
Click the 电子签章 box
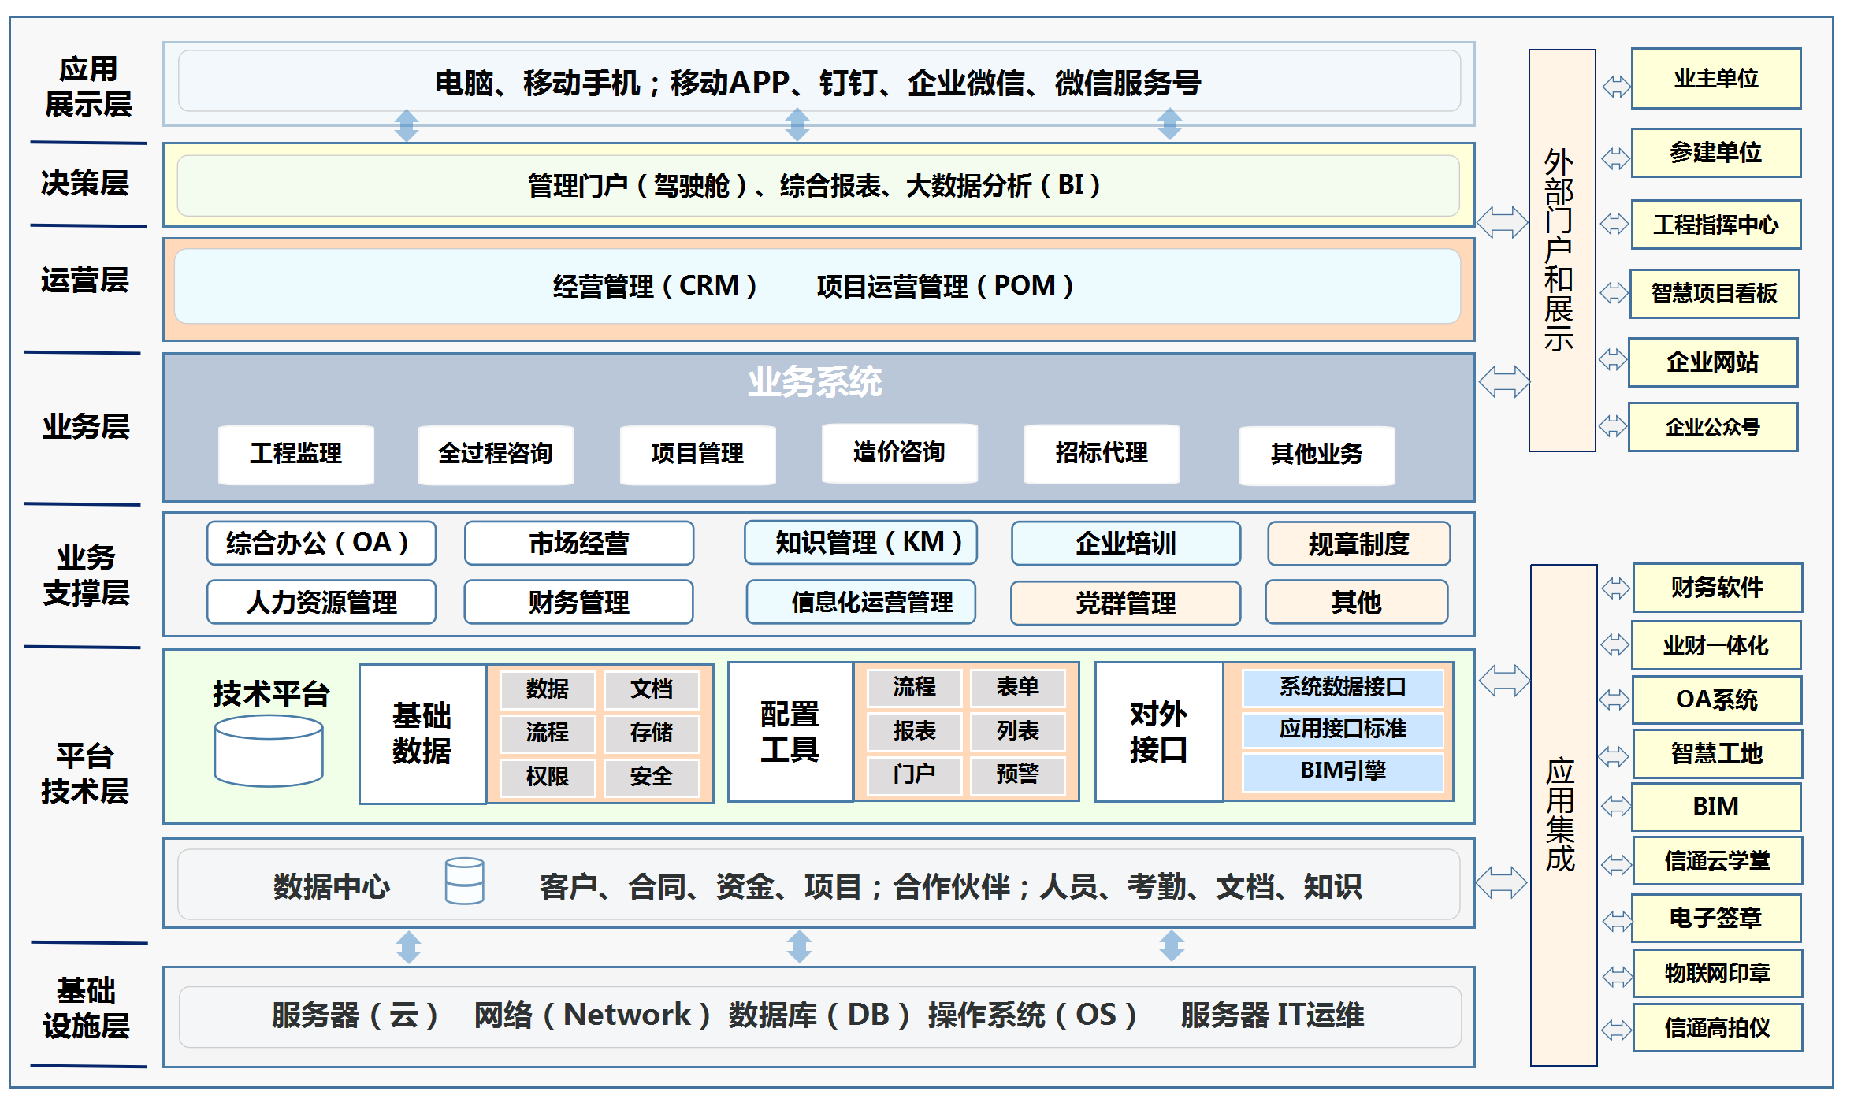[1716, 919]
